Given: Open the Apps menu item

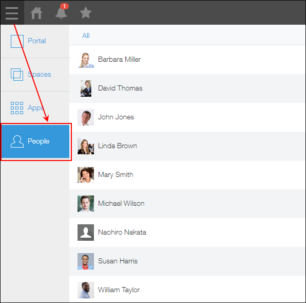Looking at the screenshot, I should pos(35,108).
